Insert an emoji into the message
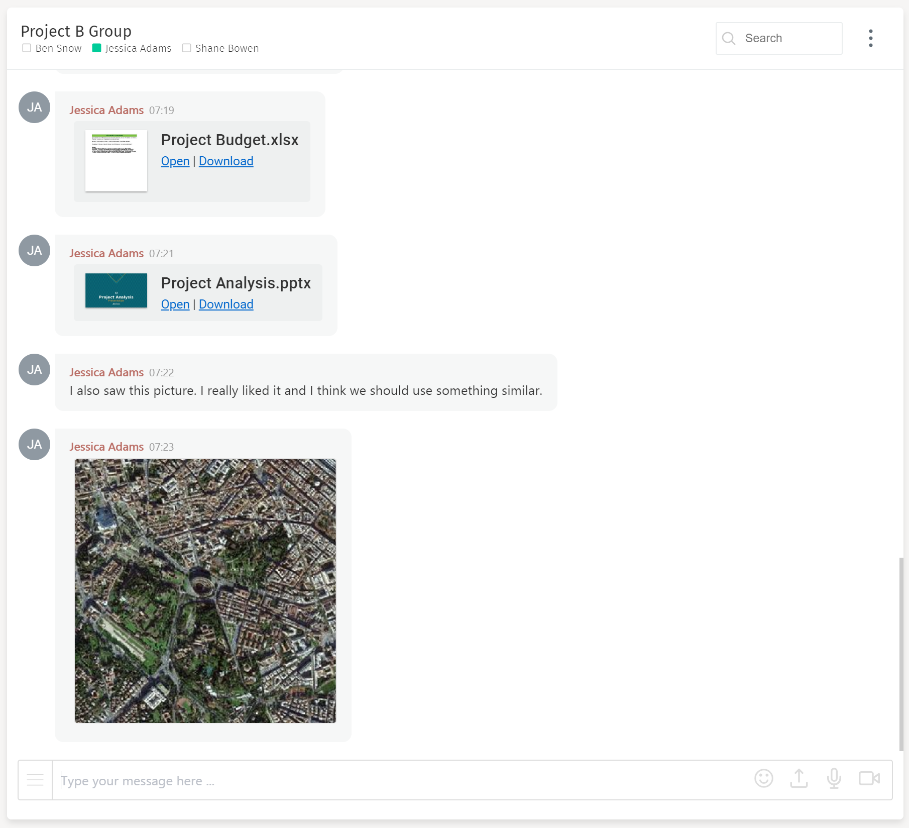 (763, 779)
